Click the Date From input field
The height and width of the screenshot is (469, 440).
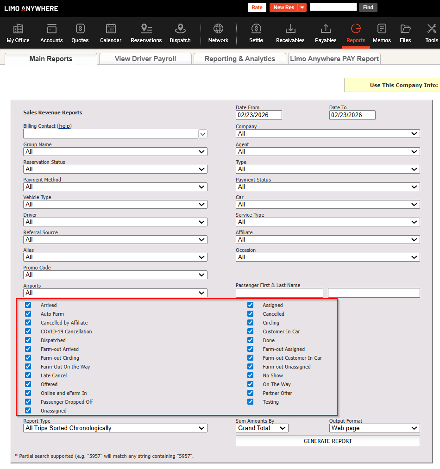pos(258,115)
